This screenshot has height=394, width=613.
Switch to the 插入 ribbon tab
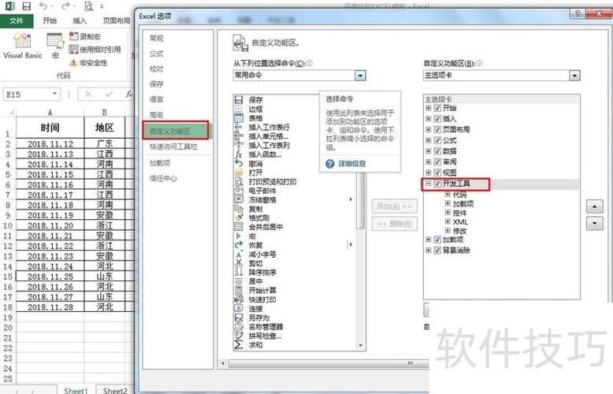[80, 20]
